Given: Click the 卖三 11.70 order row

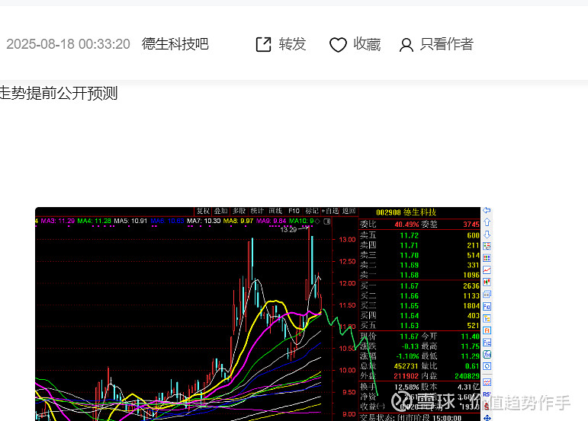Looking at the screenshot, I should pyautogui.click(x=419, y=255).
